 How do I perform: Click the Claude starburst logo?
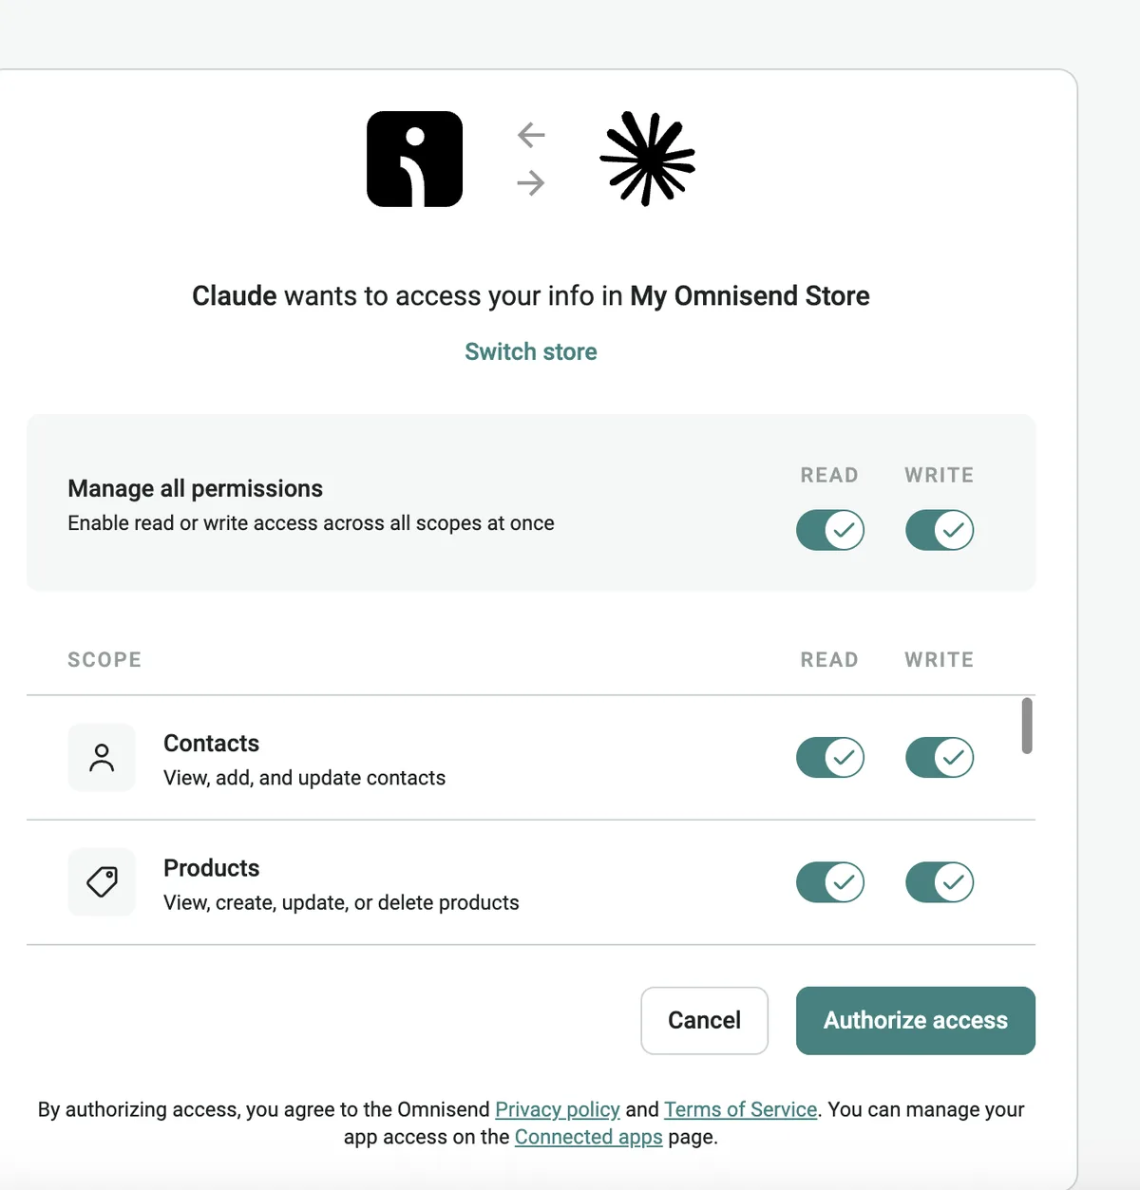pos(648,159)
